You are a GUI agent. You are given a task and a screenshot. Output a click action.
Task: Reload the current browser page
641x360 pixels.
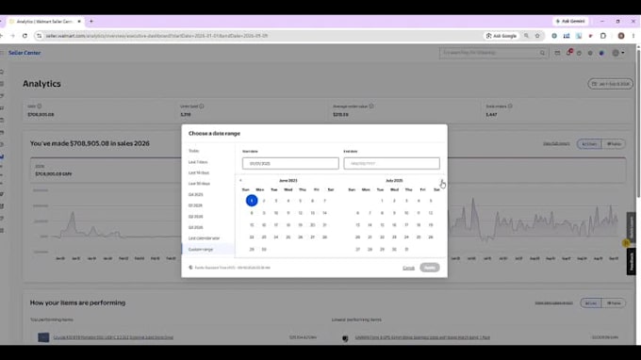(25, 36)
